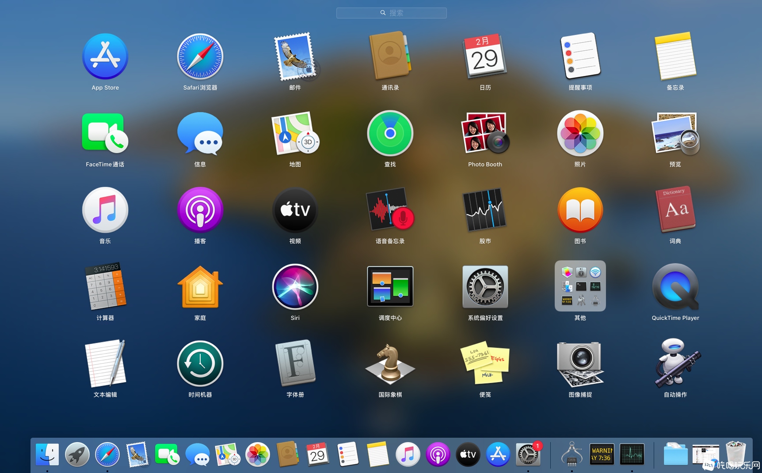Launch FaceTime通话 from Launchpad grid
762x473 pixels.
[x=105, y=133]
